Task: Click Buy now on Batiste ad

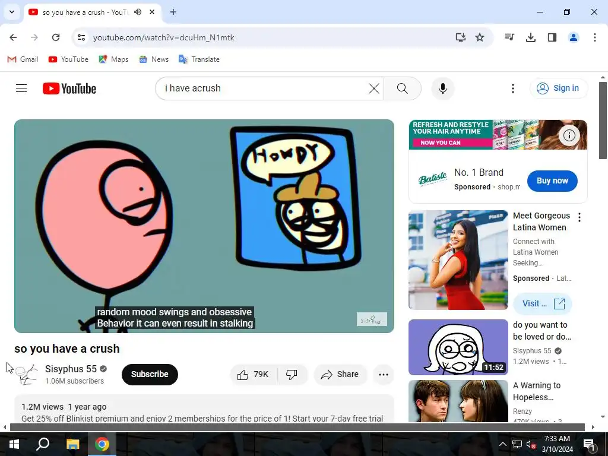Action: [x=552, y=180]
